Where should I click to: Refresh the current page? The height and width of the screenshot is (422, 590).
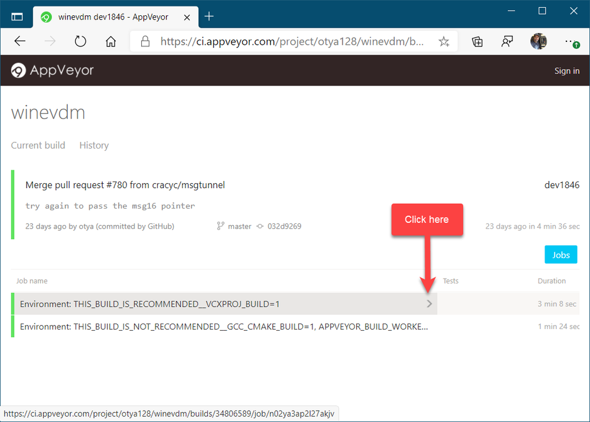[x=80, y=41]
